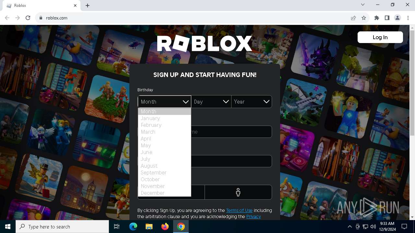Open File Explorer from taskbar
The width and height of the screenshot is (415, 233).
click(x=149, y=227)
